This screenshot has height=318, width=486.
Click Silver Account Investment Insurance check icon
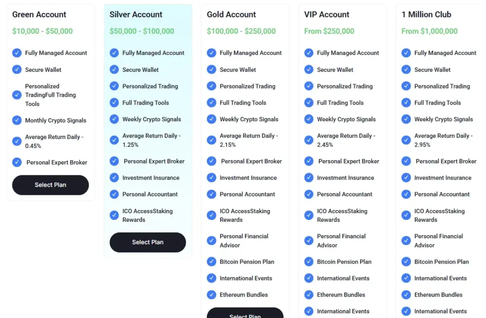pos(114,178)
